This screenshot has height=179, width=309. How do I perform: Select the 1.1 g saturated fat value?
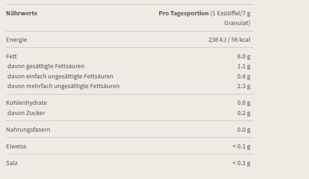point(244,66)
